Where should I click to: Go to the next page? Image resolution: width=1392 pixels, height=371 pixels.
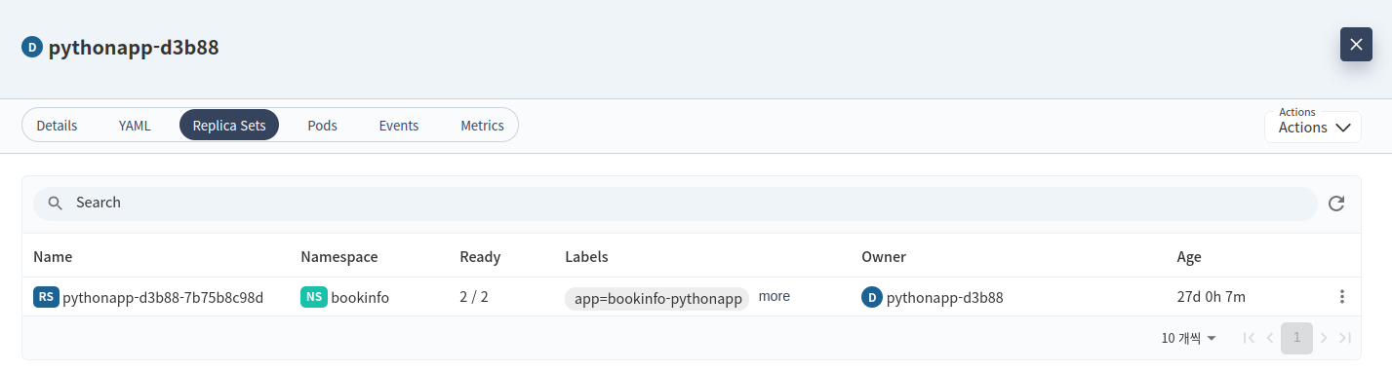tap(1324, 338)
